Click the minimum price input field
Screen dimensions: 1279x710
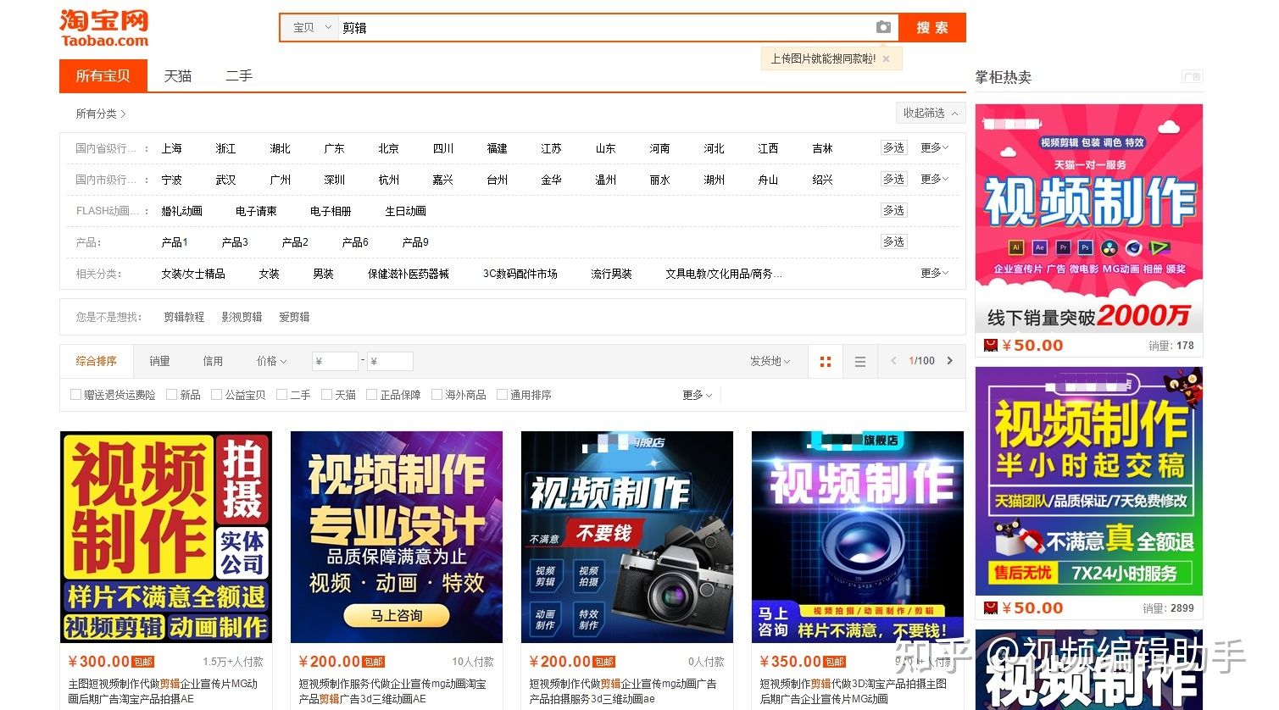point(335,362)
